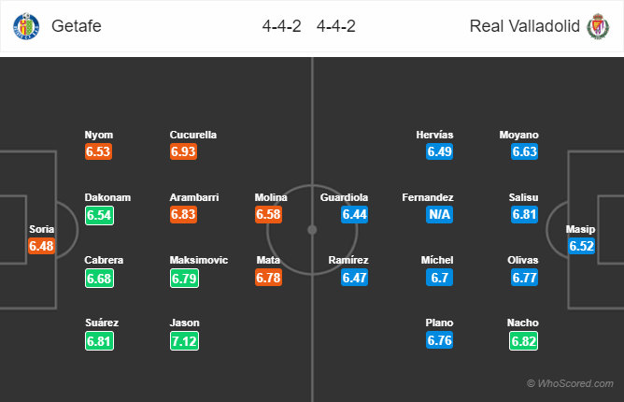Open Cucurella's player name
The image size is (624, 402).
(193, 135)
